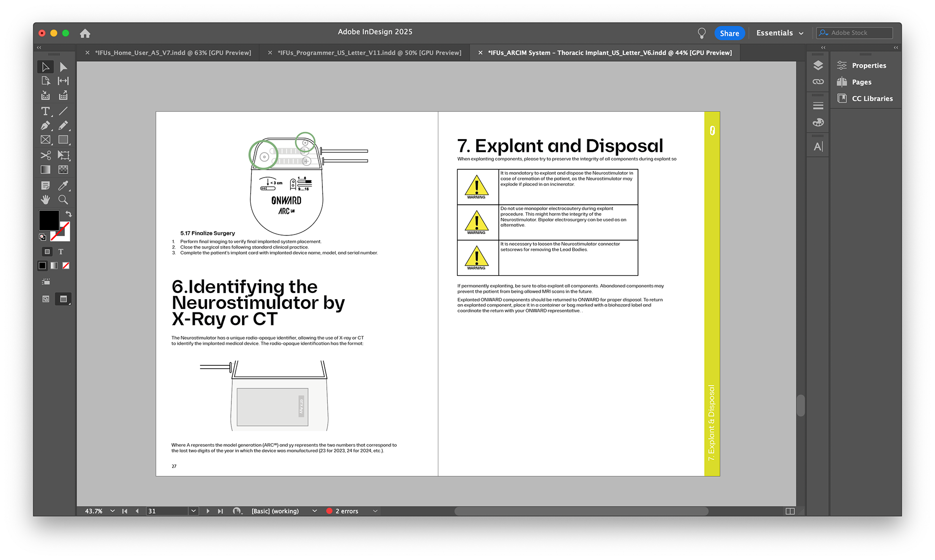This screenshot has height=560, width=935.
Task: Select the Hand tool
Action: [x=45, y=199]
